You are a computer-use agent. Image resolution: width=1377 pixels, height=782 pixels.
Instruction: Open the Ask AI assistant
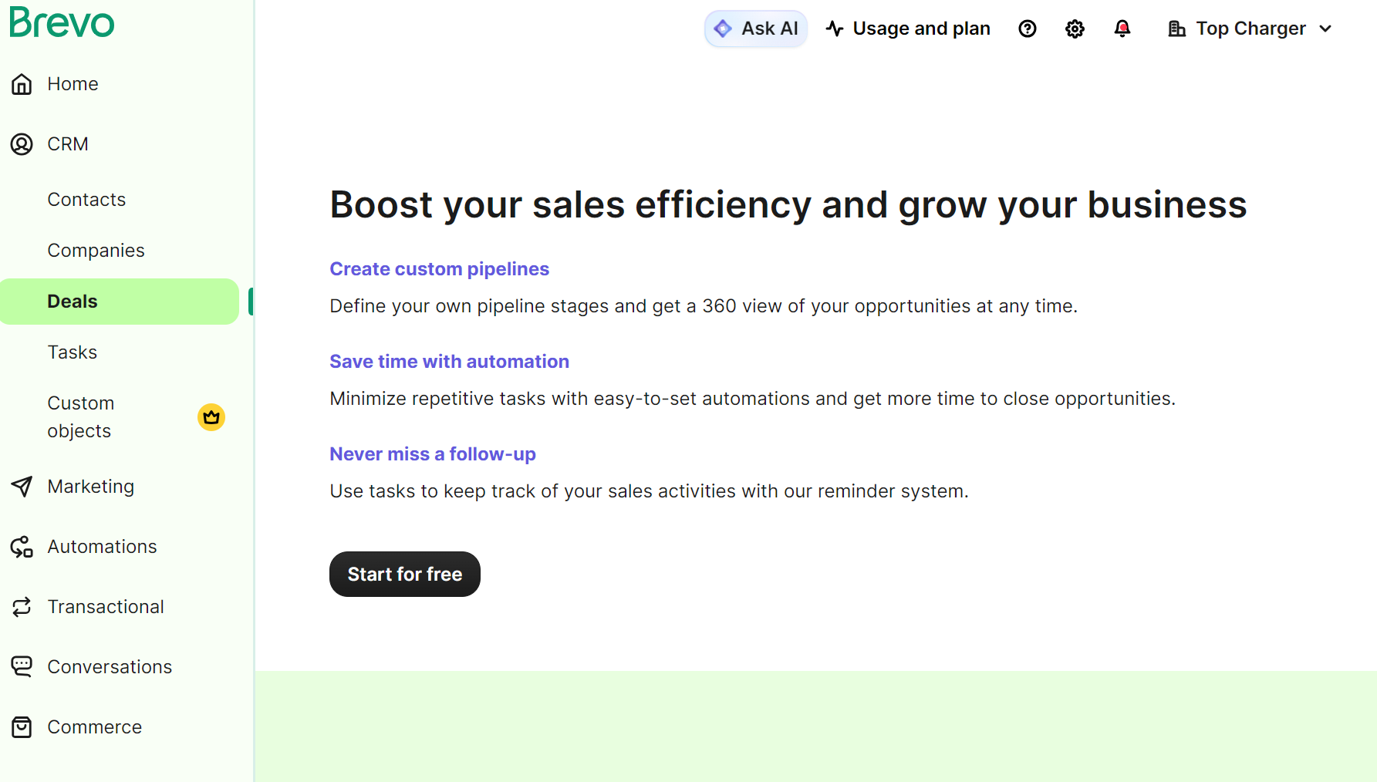click(755, 28)
